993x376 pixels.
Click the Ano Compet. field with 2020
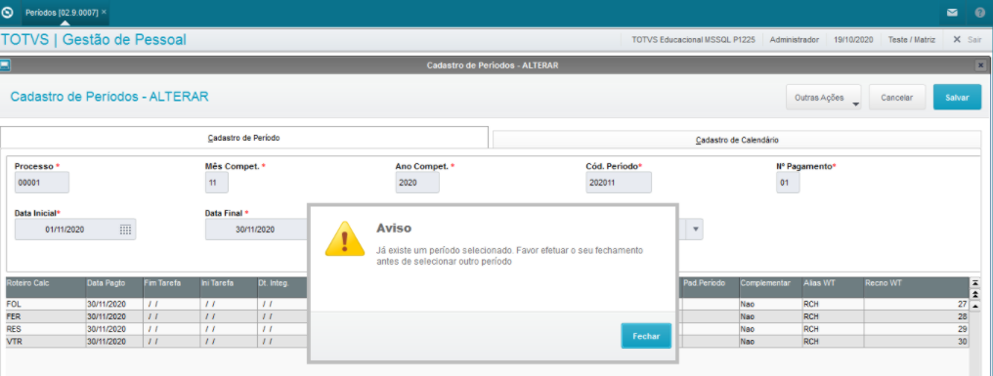pos(417,183)
